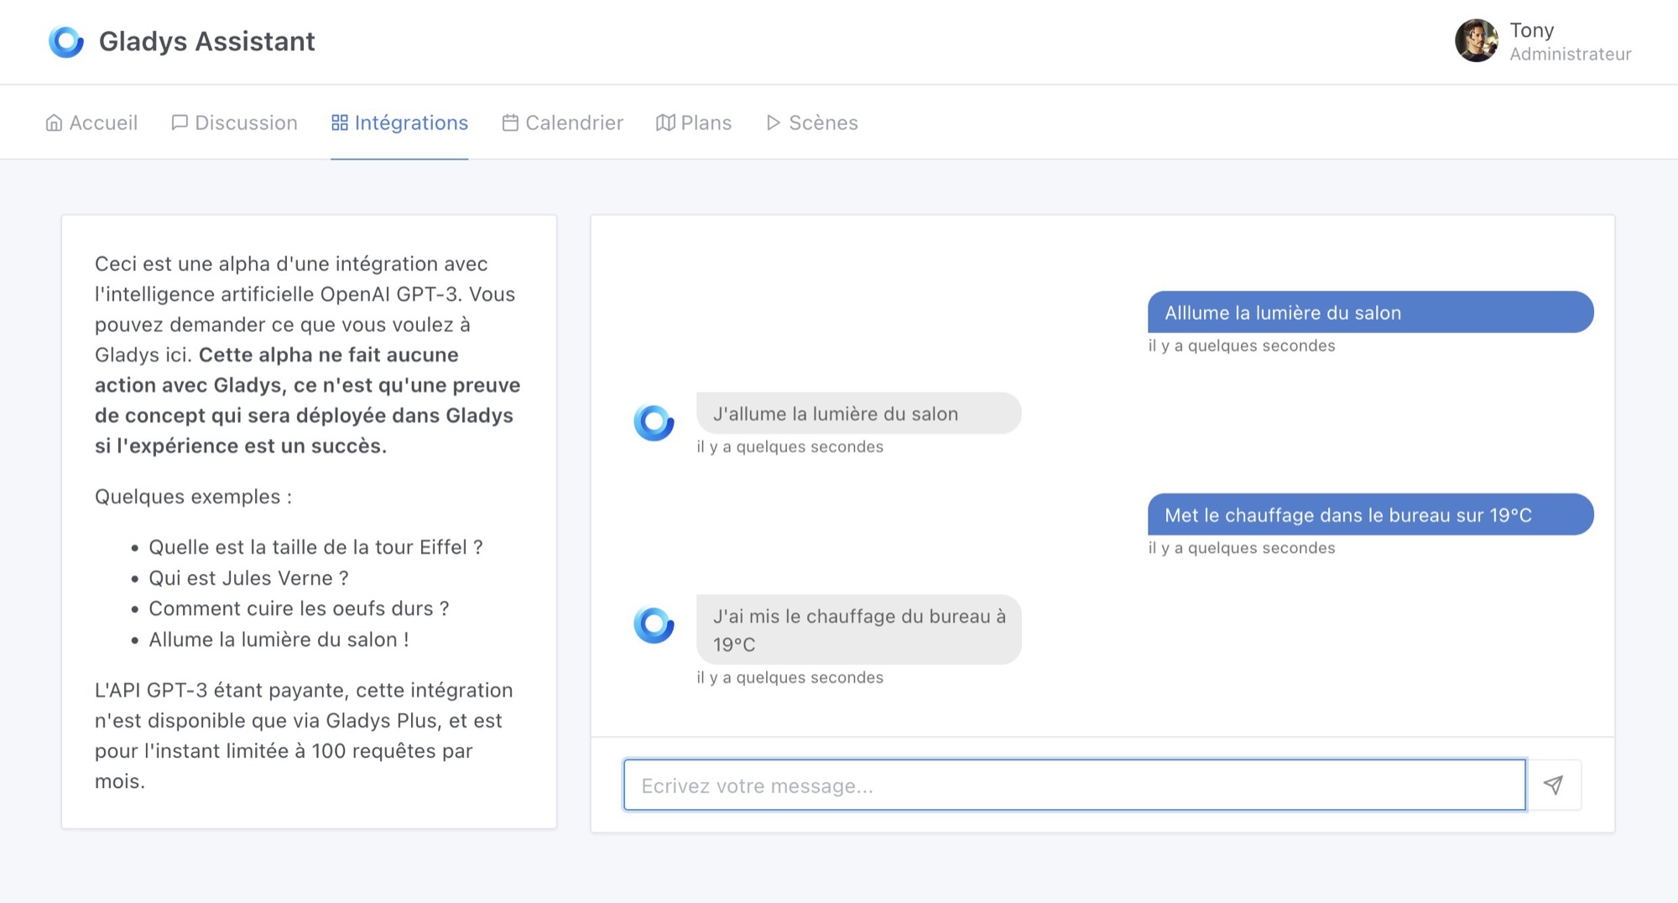Click the example "Comment cuire les oeufs durs ?"
1678x903 pixels.
click(x=299, y=608)
